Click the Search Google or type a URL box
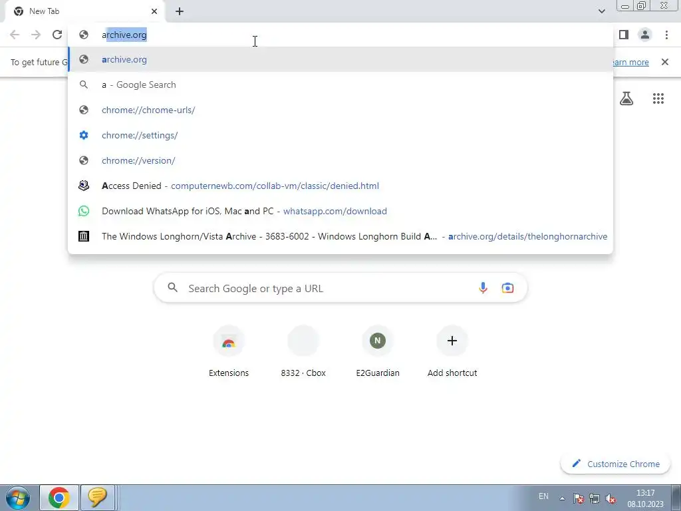681x511 pixels. point(340,287)
